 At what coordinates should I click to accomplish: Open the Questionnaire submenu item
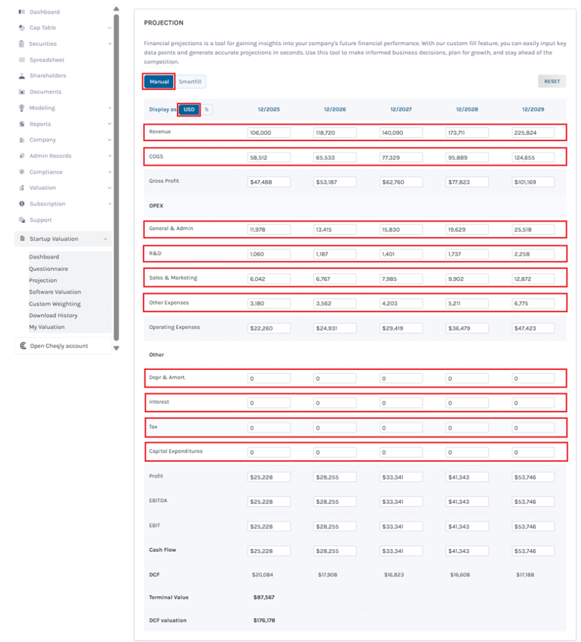(48, 269)
